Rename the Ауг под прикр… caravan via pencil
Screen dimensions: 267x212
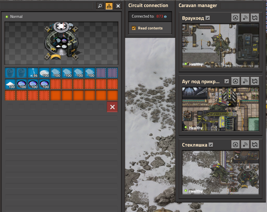[x=226, y=82]
